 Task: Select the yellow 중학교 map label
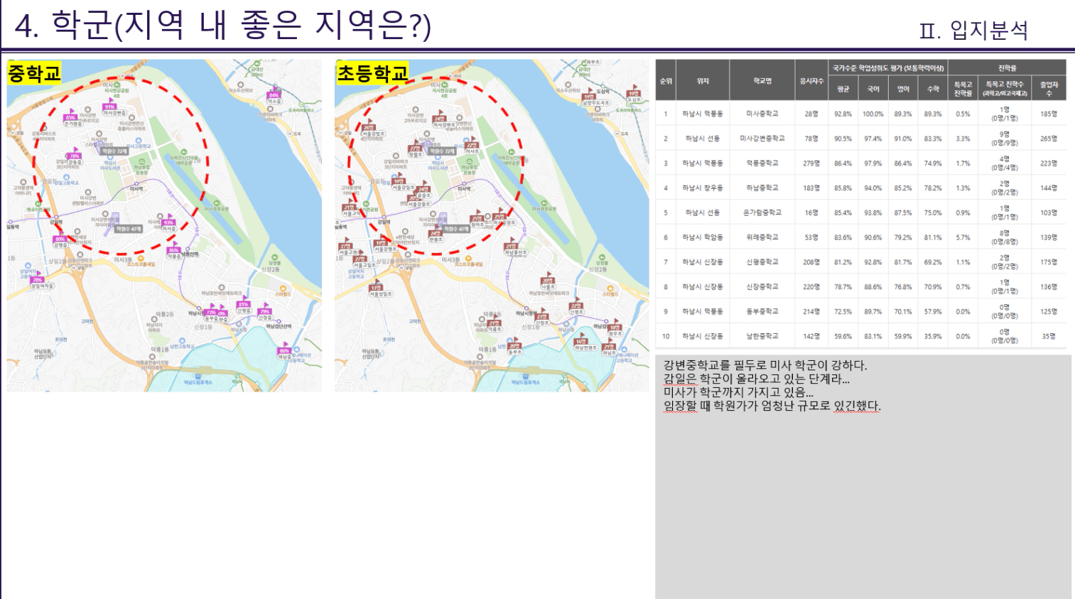[x=34, y=73]
